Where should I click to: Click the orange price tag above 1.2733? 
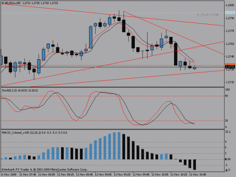(230, 65)
